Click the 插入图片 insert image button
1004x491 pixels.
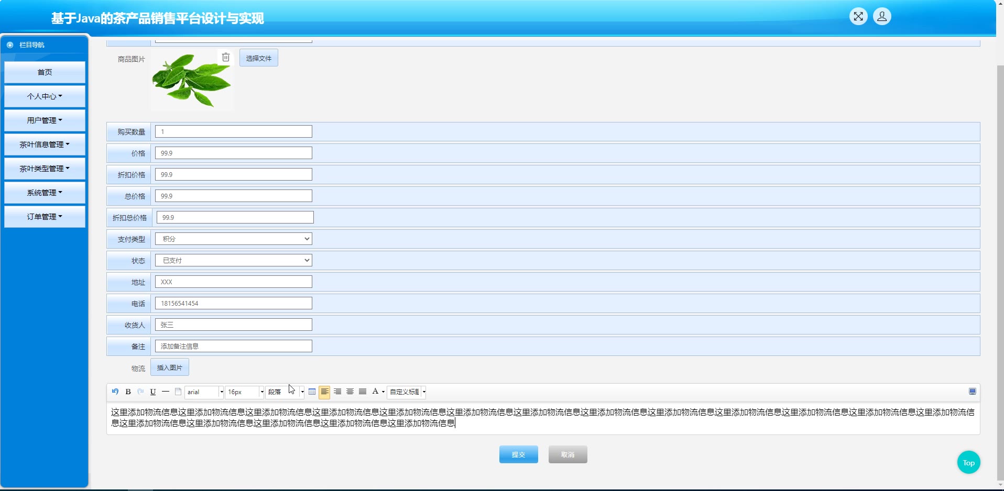tap(170, 367)
